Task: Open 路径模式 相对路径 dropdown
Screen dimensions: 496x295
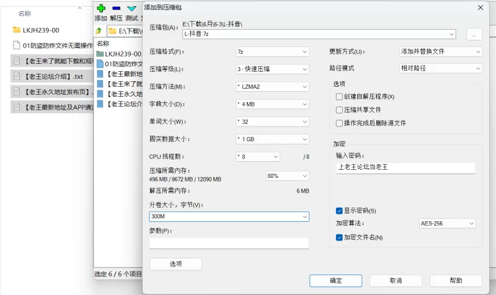Action: [x=441, y=68]
